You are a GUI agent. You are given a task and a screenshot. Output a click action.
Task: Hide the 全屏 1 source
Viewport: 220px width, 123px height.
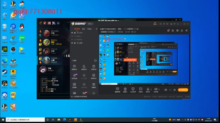(x=72, y=43)
